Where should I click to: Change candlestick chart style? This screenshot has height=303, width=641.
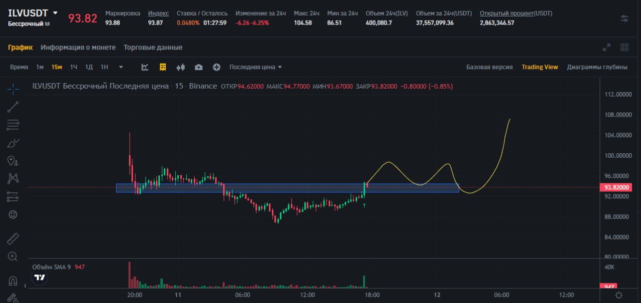click(181, 67)
